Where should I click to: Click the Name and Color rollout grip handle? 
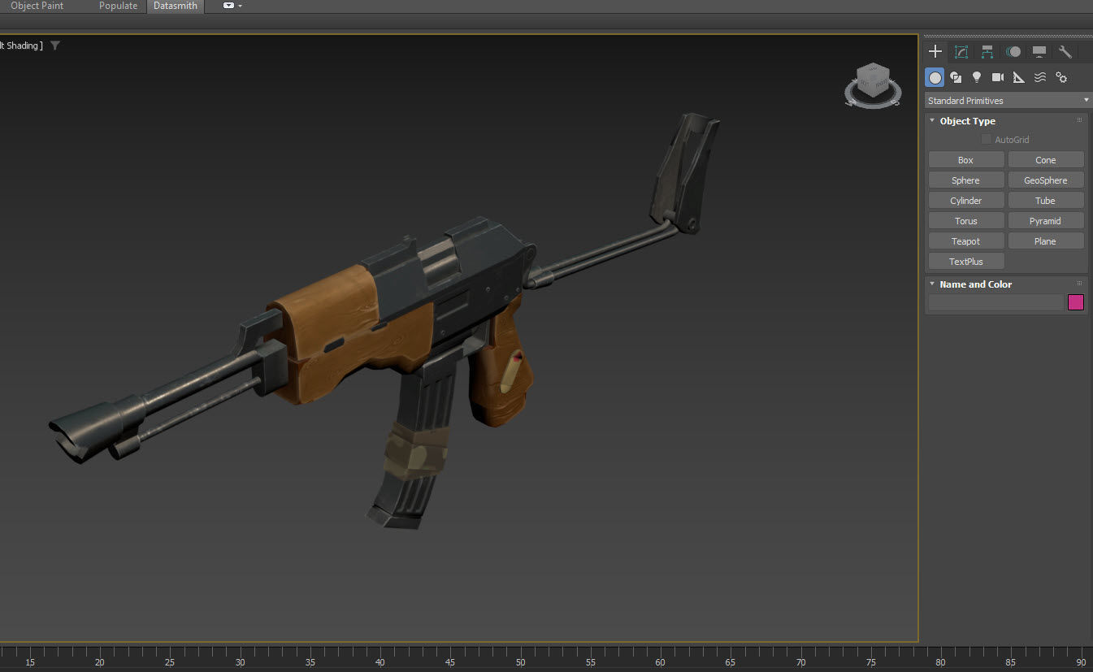click(1079, 284)
